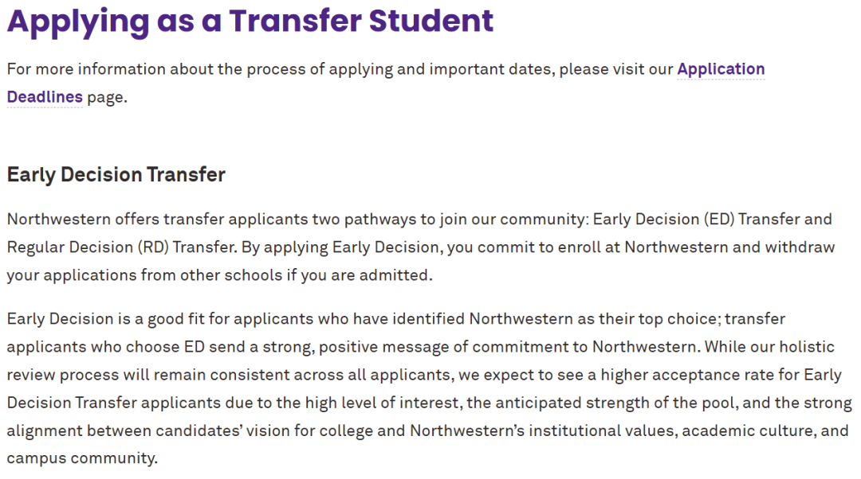
Task: Click the "Early Decision Transfer" subheading
Action: 116,175
